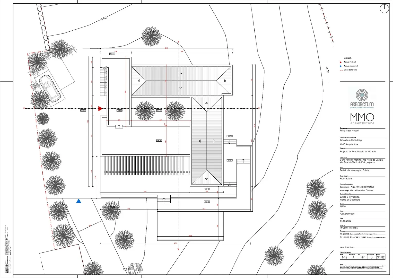Click the scale value 1/100
Screen dimensions: 393x278
coord(343,206)
